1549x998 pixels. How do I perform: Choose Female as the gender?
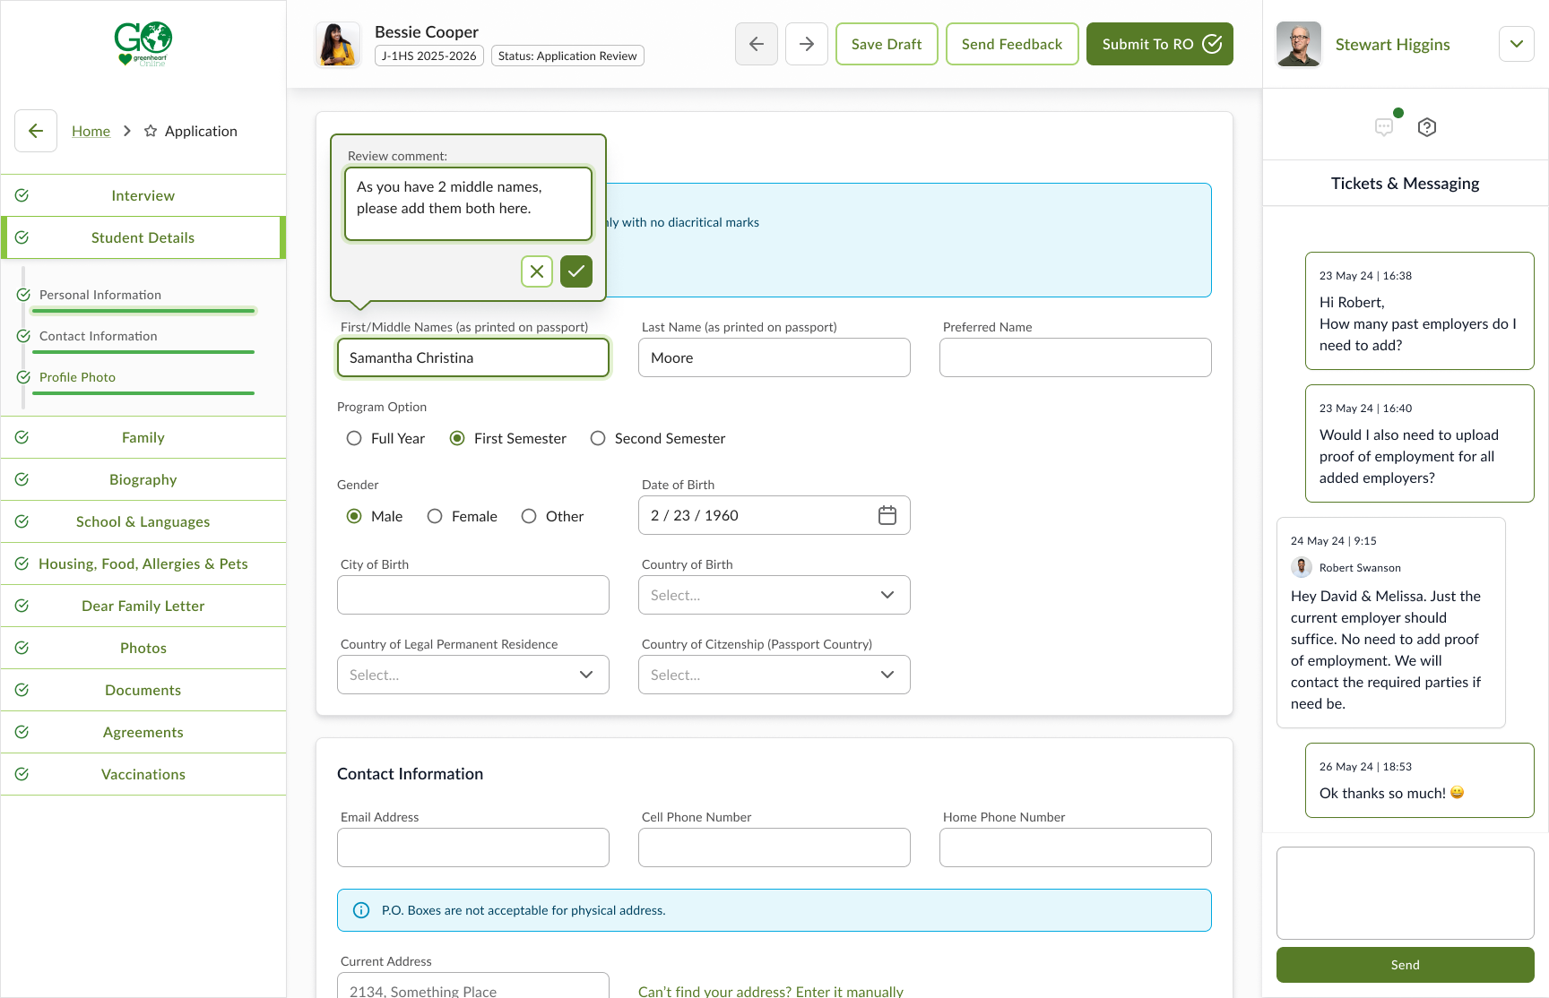435,516
